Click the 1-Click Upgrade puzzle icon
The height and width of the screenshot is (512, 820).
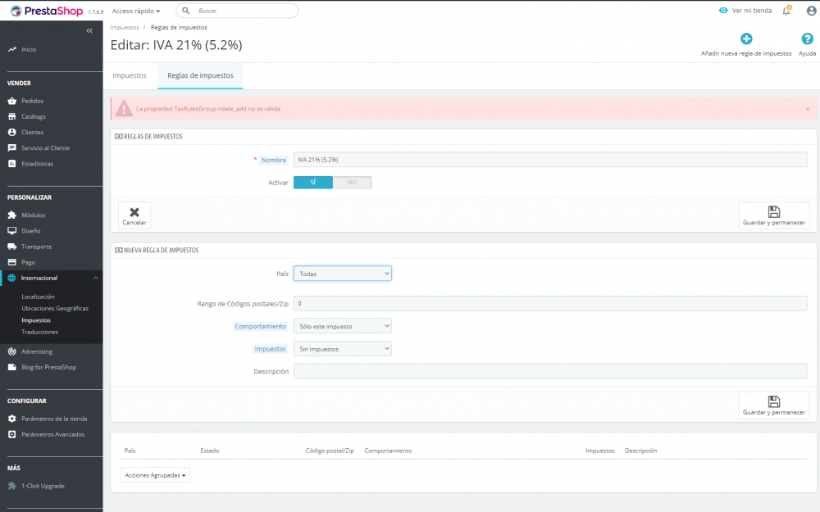tap(12, 486)
